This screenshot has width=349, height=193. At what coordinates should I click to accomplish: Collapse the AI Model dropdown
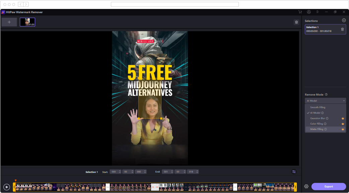pos(344,101)
